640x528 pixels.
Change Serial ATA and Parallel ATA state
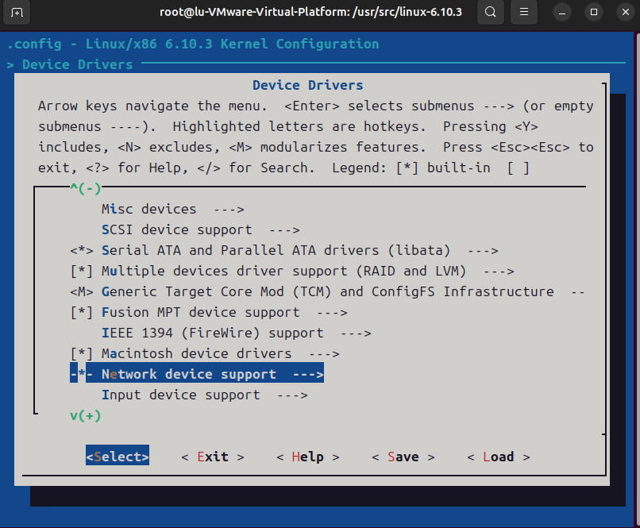(x=82, y=251)
